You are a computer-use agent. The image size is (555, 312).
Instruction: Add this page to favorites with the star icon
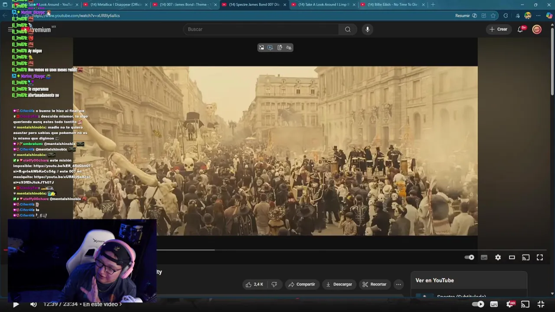[x=493, y=16]
